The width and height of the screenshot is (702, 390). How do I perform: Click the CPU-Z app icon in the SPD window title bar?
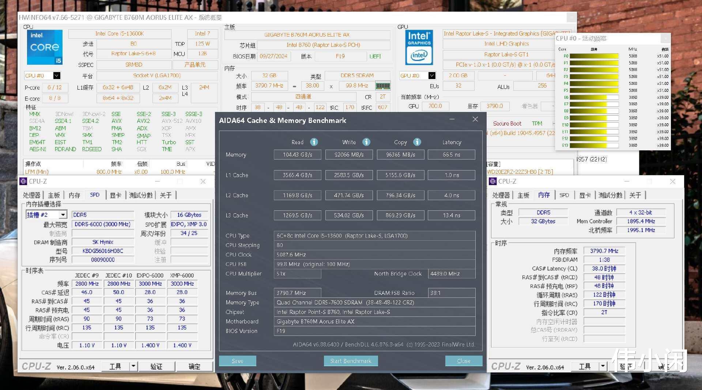coord(23,181)
